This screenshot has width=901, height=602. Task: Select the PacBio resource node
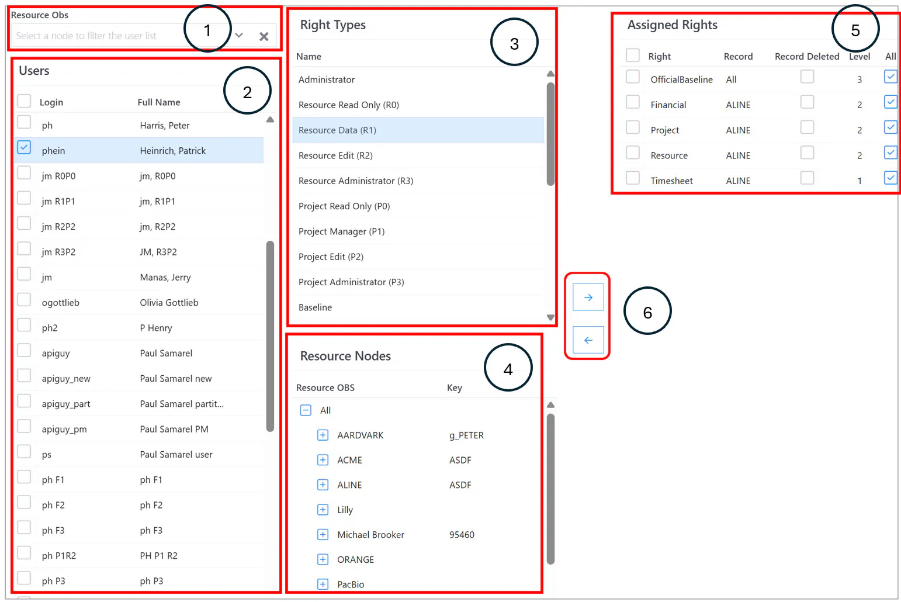[351, 584]
